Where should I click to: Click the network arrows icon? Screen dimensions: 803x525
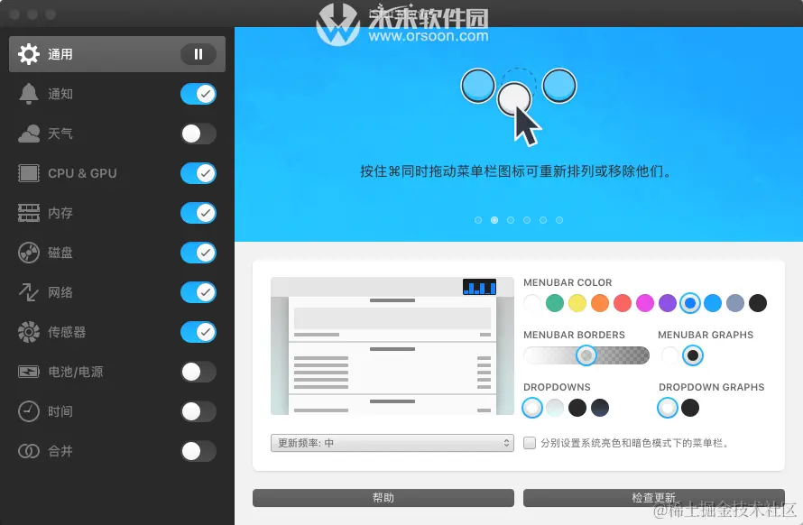coord(29,292)
